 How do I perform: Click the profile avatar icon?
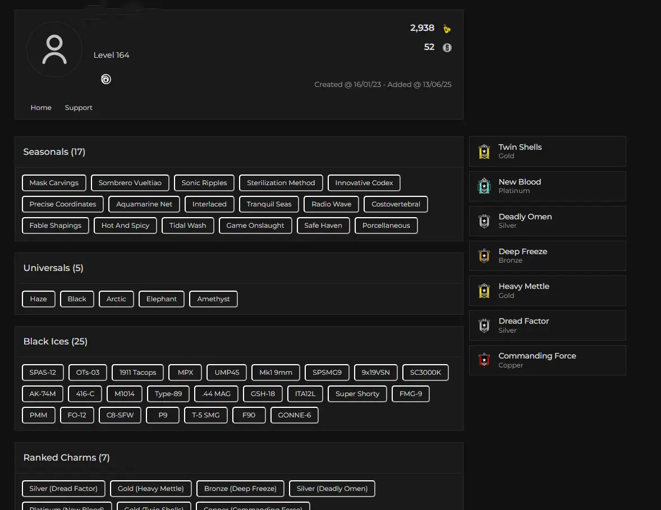pos(54,49)
